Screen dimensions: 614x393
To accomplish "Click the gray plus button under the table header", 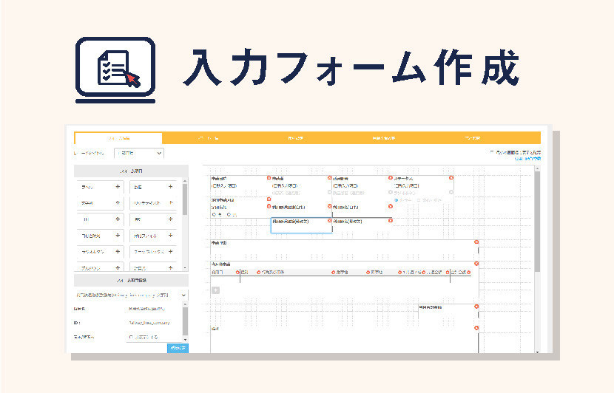I will [x=216, y=290].
